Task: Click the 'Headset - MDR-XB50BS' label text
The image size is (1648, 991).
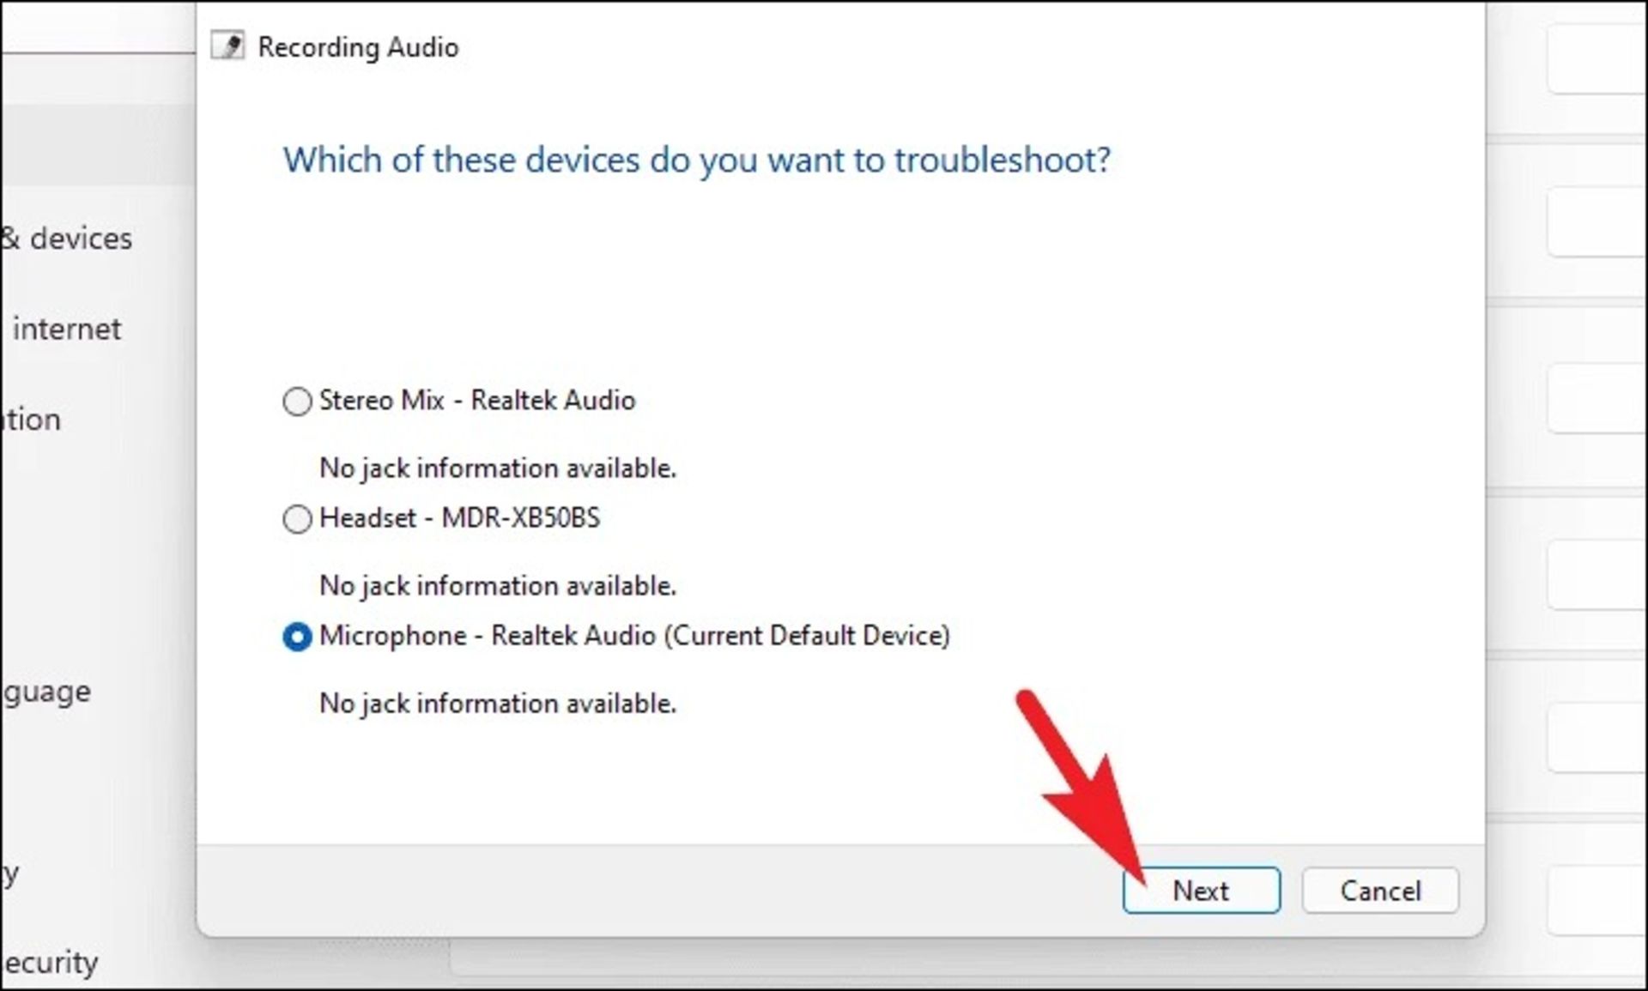Action: pos(459,518)
